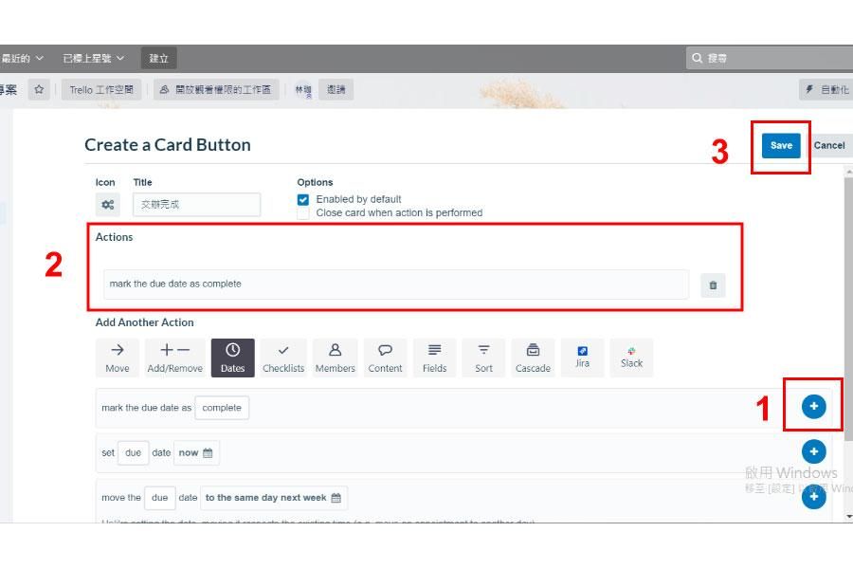Open the Cascade action category

(x=533, y=358)
